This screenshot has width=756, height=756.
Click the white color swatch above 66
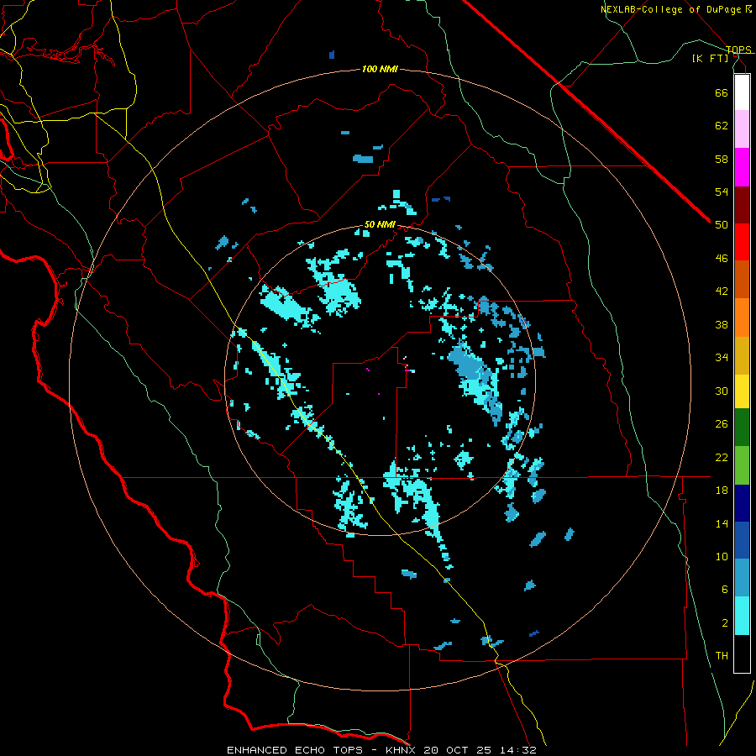click(x=742, y=92)
